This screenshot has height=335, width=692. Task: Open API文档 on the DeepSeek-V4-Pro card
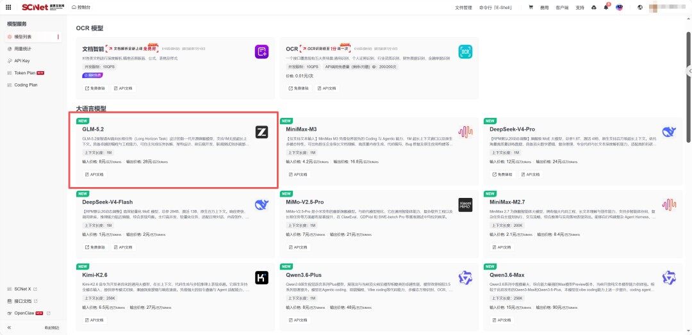531,174
